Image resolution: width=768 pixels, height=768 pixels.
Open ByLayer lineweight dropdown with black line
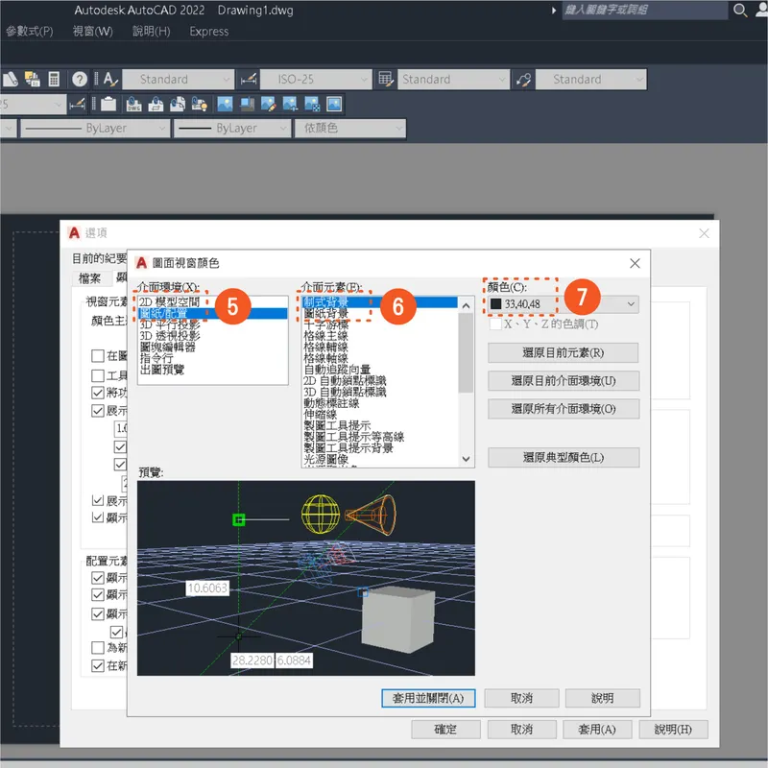pyautogui.click(x=232, y=129)
